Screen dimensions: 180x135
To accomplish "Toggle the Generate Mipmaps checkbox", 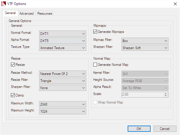I will 95,32.
